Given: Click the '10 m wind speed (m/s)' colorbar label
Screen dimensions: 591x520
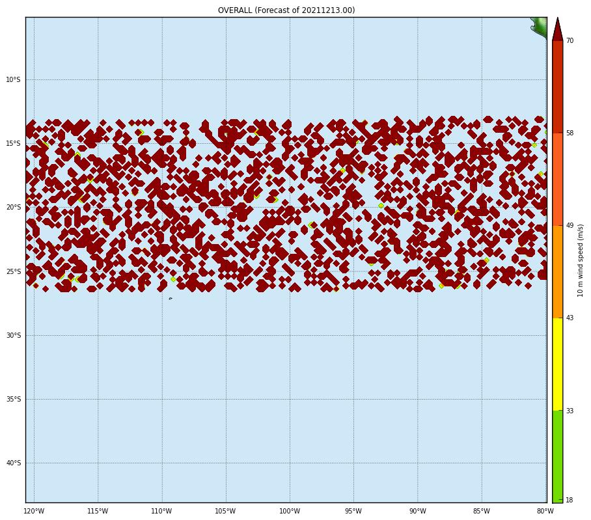Looking at the screenshot, I should [x=581, y=260].
